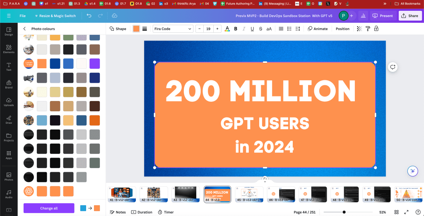Open the transparency checkerboard control

(359, 29)
